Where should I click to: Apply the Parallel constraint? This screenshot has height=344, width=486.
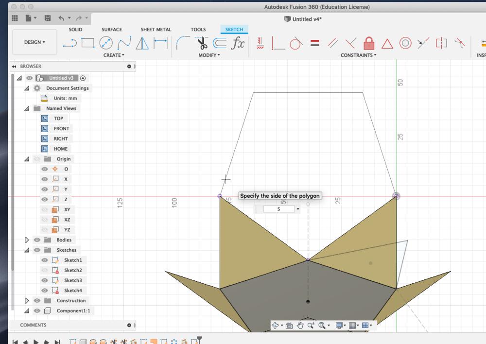click(x=333, y=43)
